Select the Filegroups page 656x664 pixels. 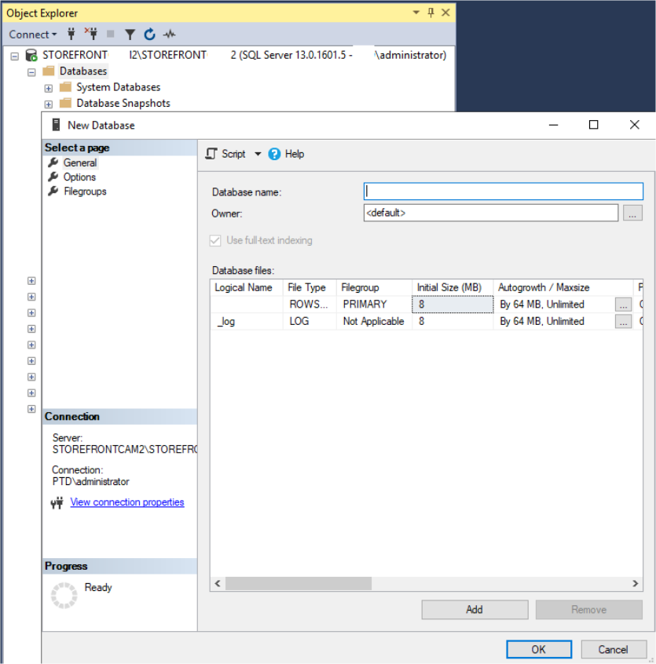86,191
